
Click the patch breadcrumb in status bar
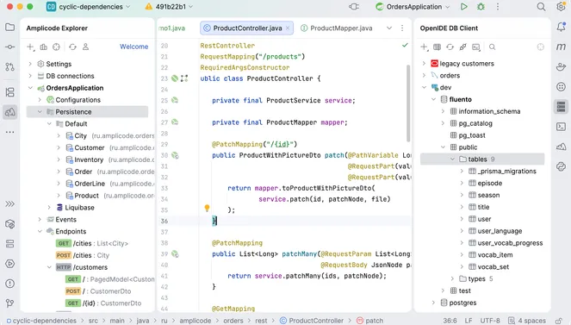(x=370, y=321)
